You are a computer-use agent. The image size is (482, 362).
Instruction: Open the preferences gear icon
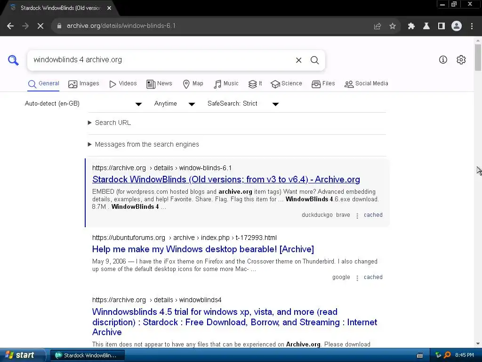(461, 60)
